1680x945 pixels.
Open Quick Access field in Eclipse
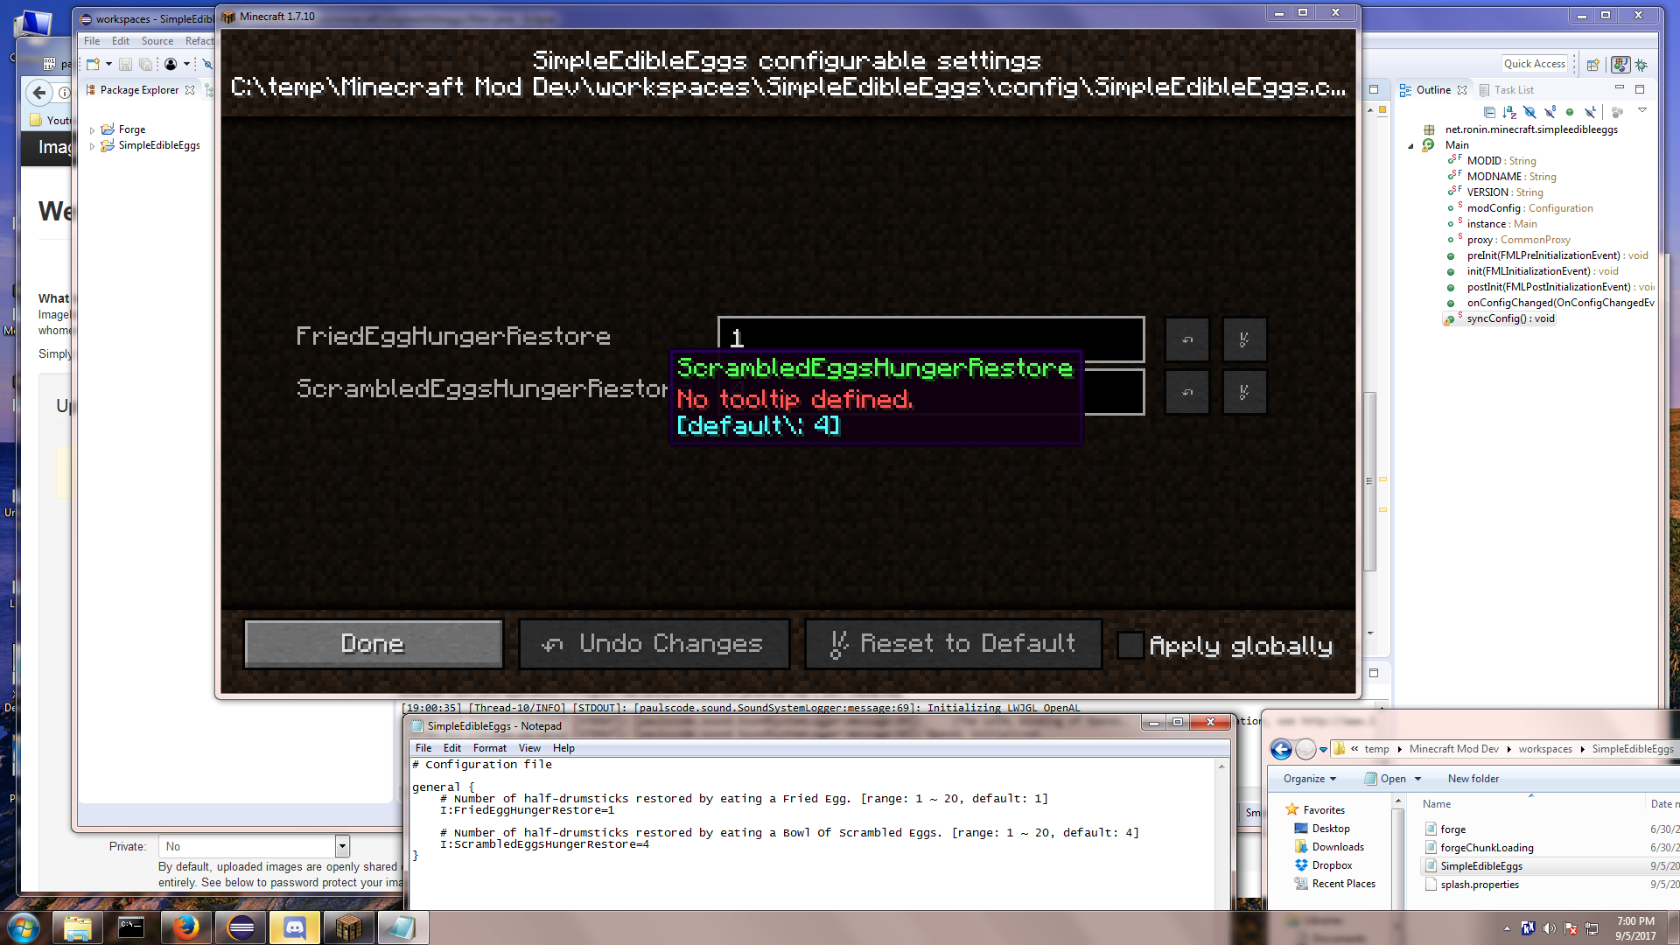[1534, 64]
